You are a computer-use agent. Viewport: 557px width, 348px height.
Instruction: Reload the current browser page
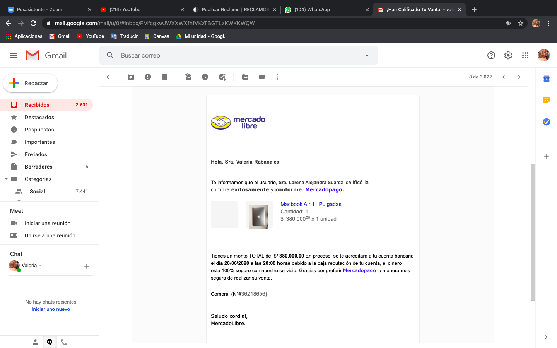coord(33,23)
